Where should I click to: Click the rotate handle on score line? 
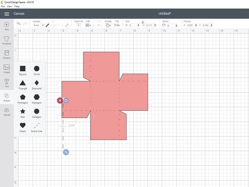coord(66,100)
